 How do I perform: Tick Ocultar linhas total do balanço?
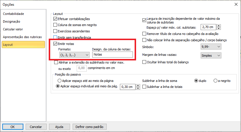click(144, 62)
